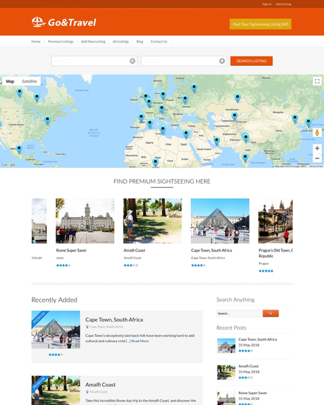This screenshot has height=405, width=324.
Task: Click location pin icon beside Cape Town address
Action: tap(87, 327)
